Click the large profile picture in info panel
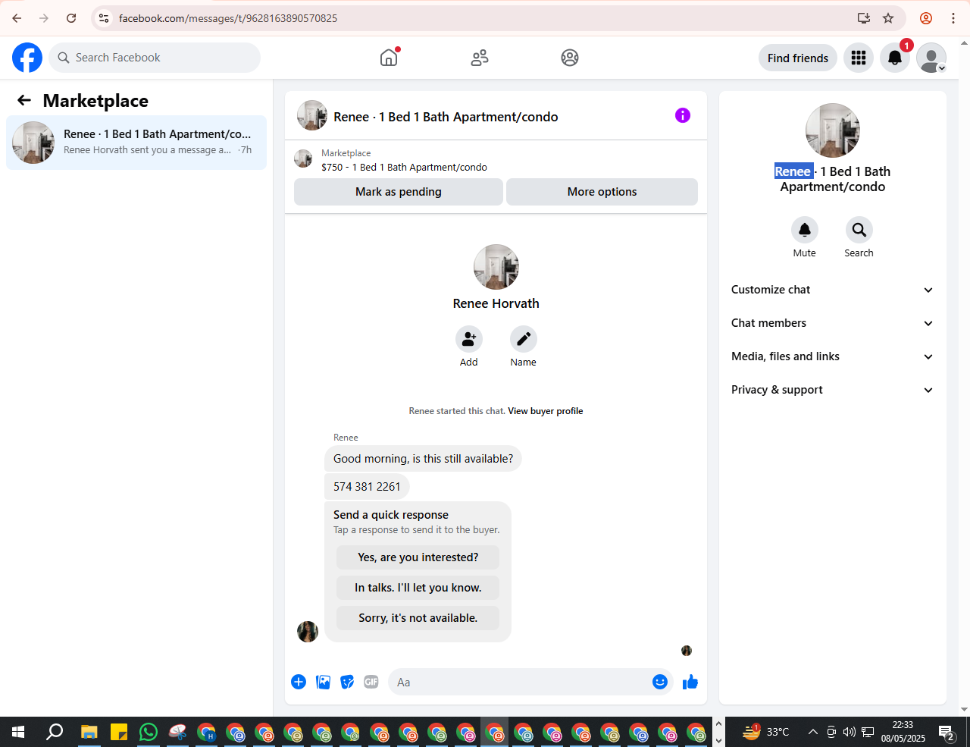The height and width of the screenshot is (747, 970). (x=833, y=130)
